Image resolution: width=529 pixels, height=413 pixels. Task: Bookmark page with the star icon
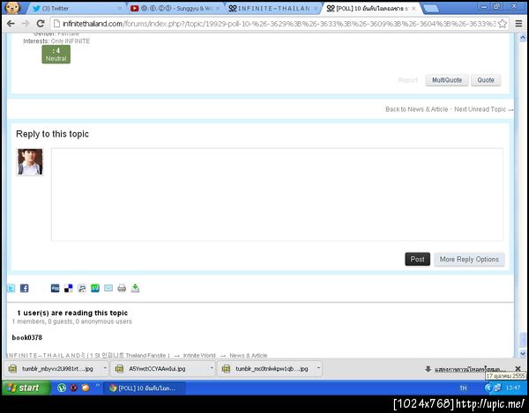[x=503, y=24]
